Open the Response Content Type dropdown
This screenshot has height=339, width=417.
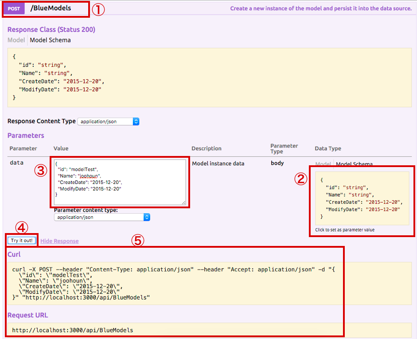108,121
